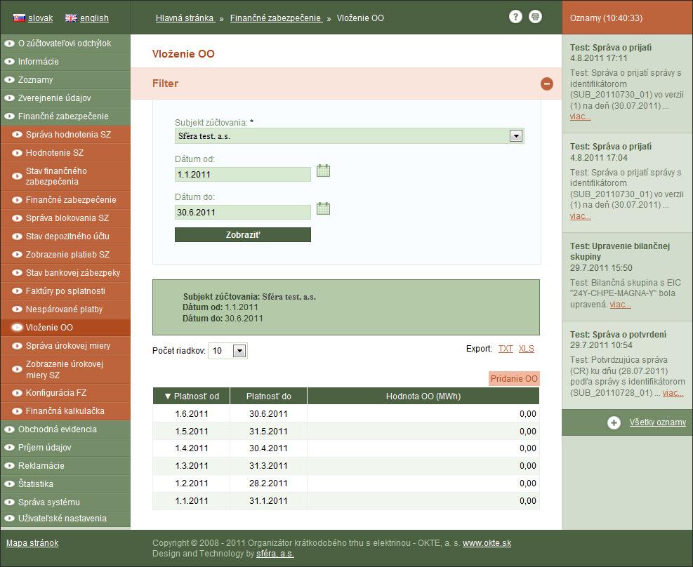Open viac link in 17:11 notification
This screenshot has width=693, height=567.
[580, 116]
